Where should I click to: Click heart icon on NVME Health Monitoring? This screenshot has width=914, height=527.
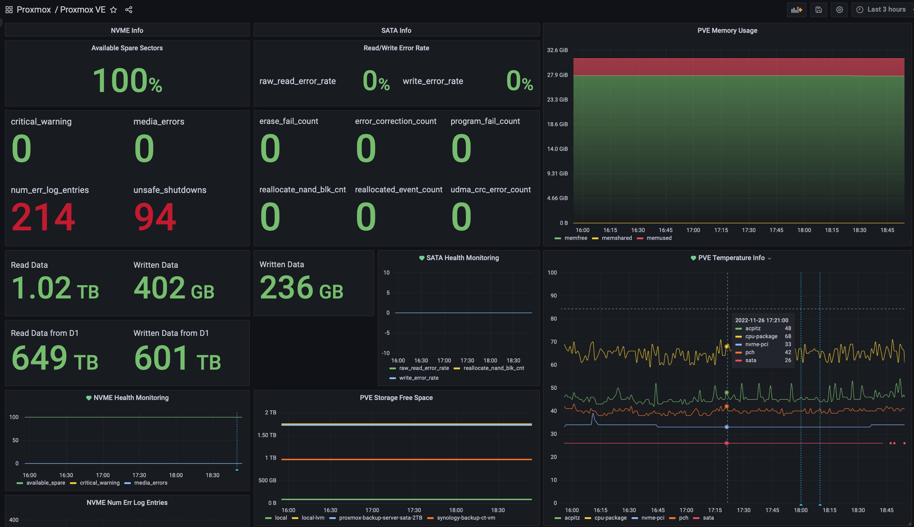coord(89,398)
